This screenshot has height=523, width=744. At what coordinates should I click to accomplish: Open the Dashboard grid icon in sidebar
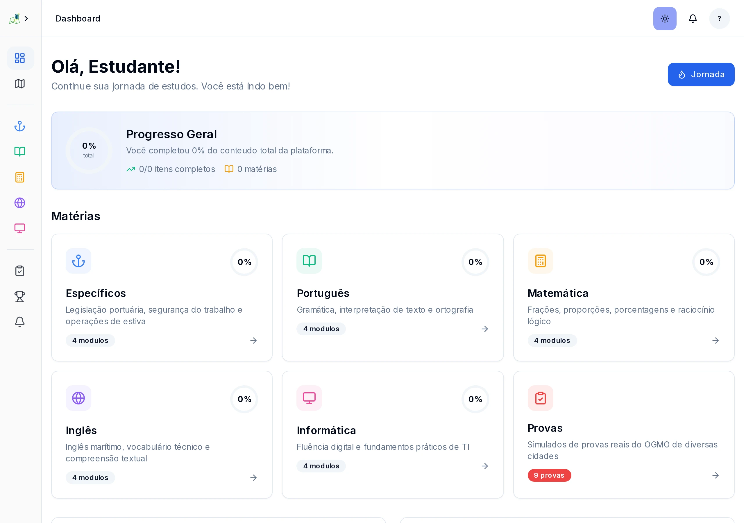click(x=20, y=58)
